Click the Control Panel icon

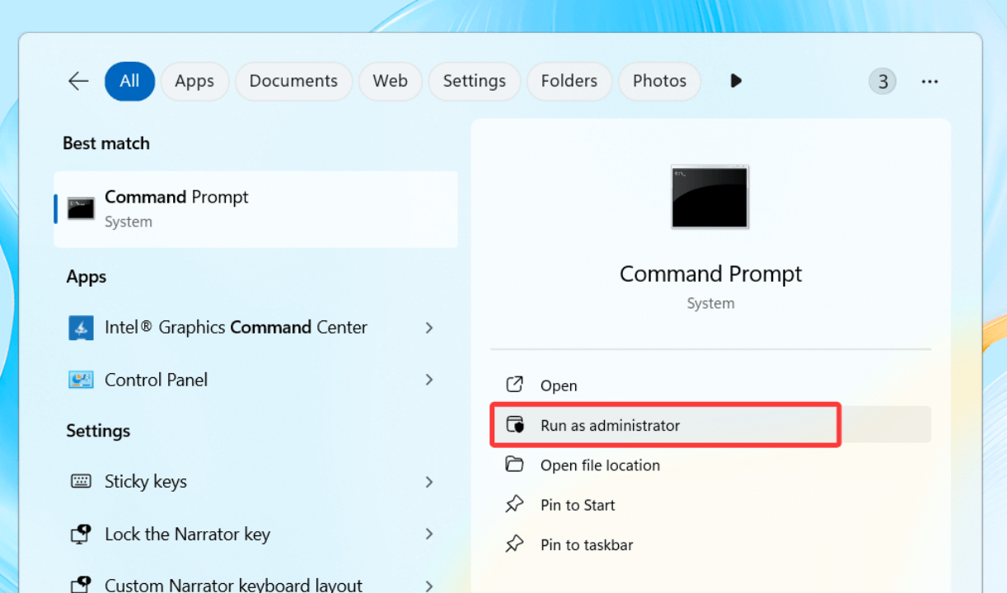coord(81,380)
